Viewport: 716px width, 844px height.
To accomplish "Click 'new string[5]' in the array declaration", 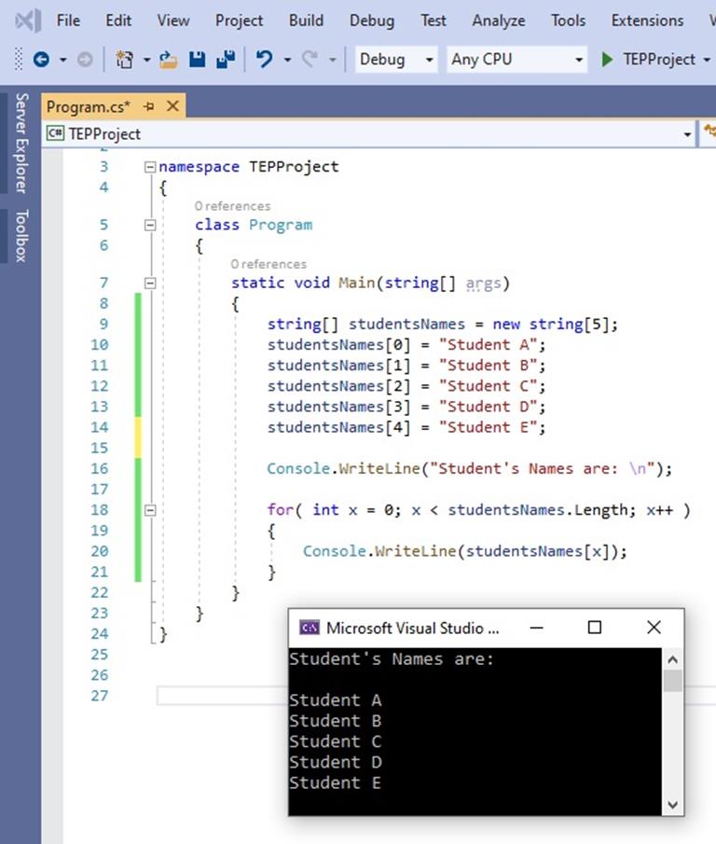I will 550,324.
